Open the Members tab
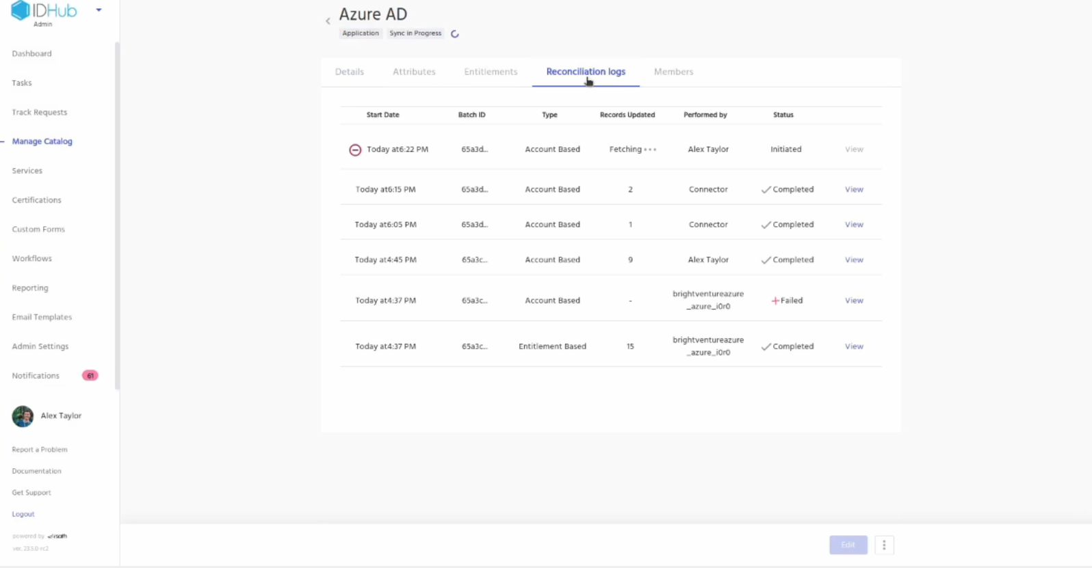The height and width of the screenshot is (568, 1092). (673, 72)
